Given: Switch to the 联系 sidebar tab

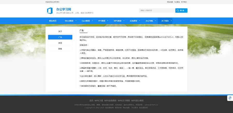Looking at the screenshot, I should tap(60, 49).
